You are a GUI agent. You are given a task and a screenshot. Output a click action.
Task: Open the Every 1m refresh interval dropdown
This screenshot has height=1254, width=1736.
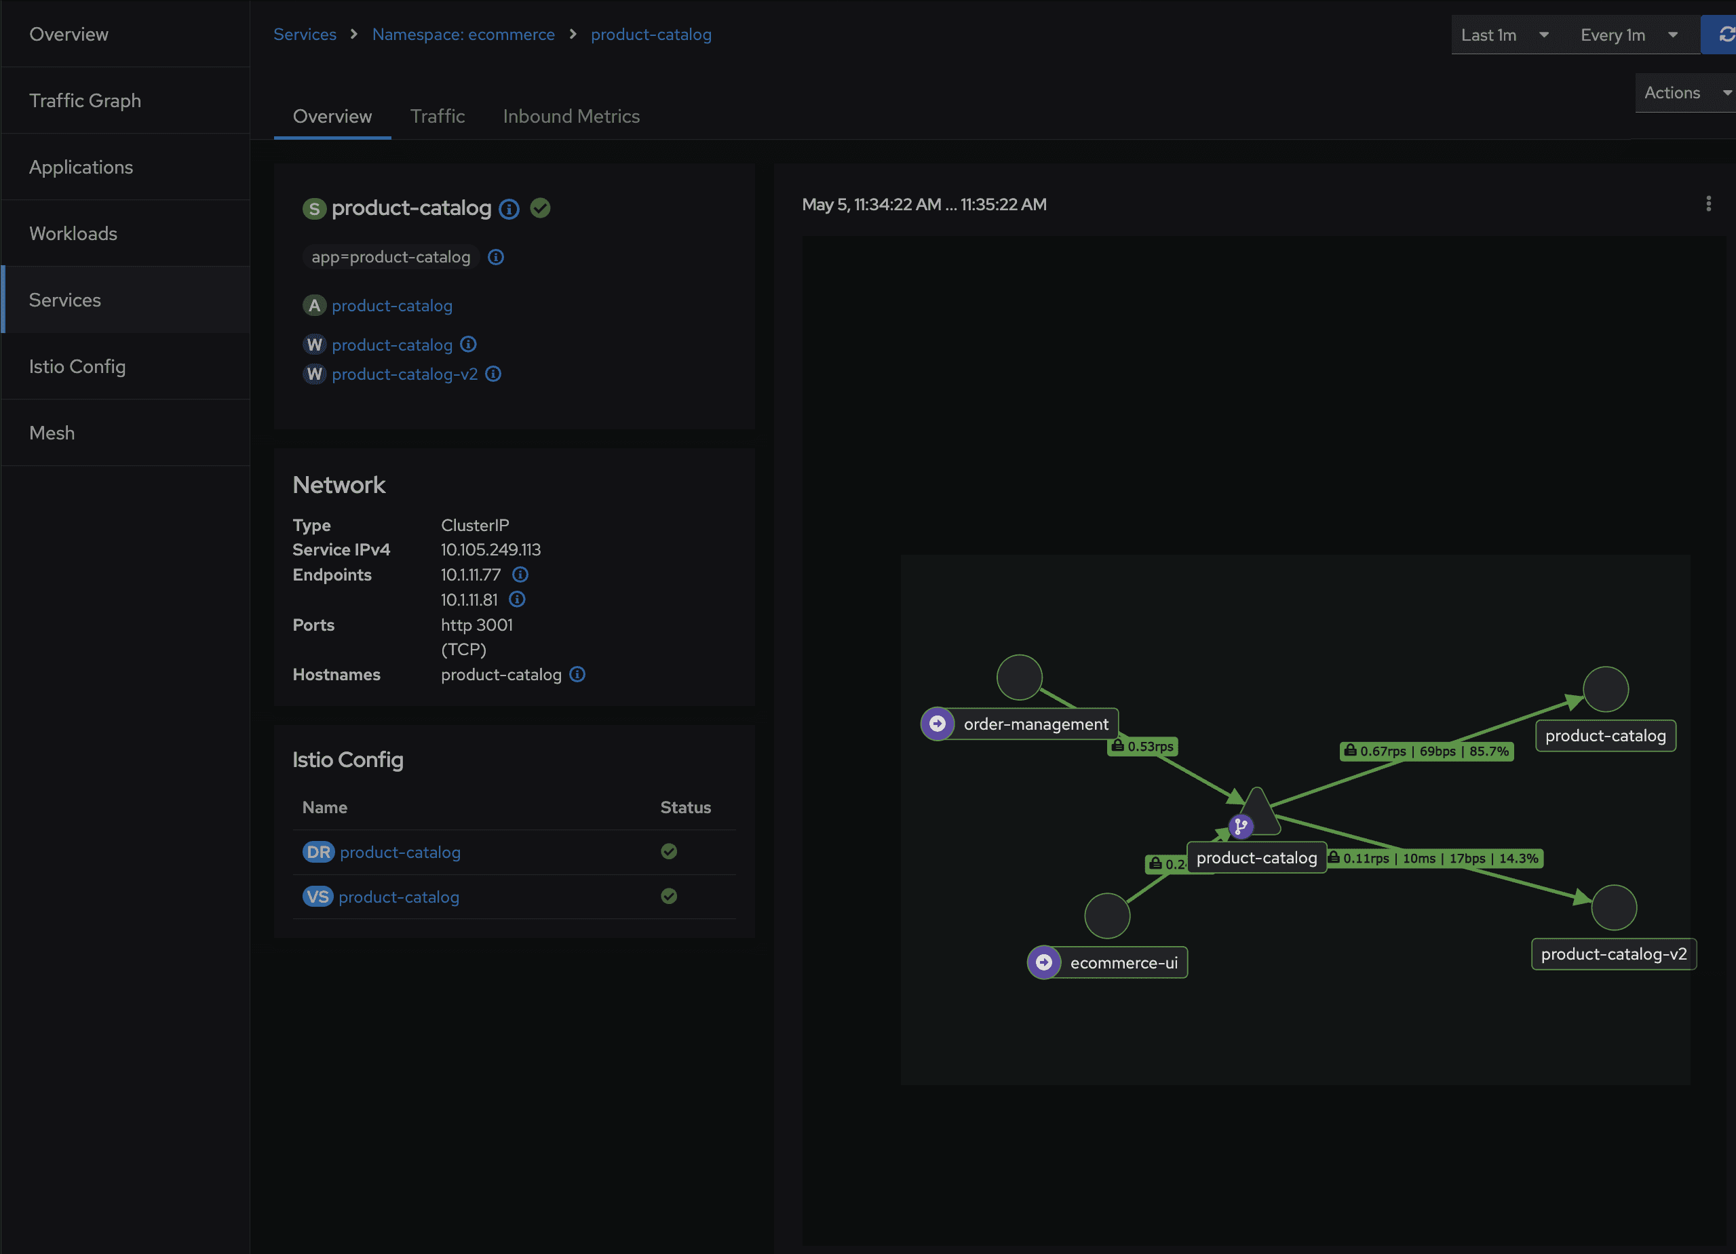(1629, 35)
